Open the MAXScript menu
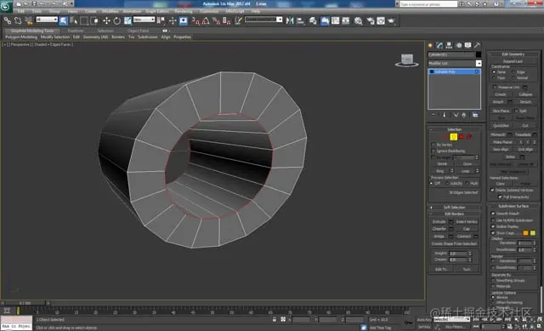 [235, 11]
